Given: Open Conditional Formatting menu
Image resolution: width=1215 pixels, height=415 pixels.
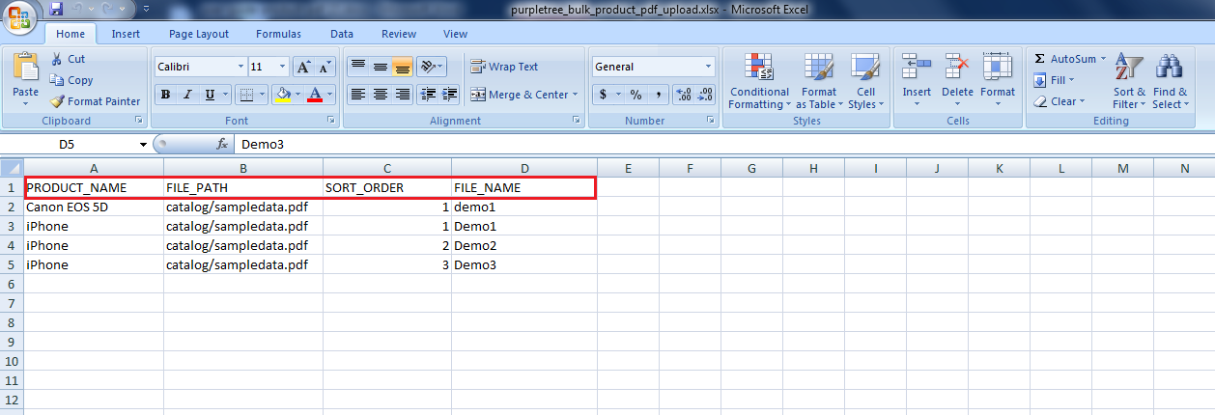Looking at the screenshot, I should point(759,81).
